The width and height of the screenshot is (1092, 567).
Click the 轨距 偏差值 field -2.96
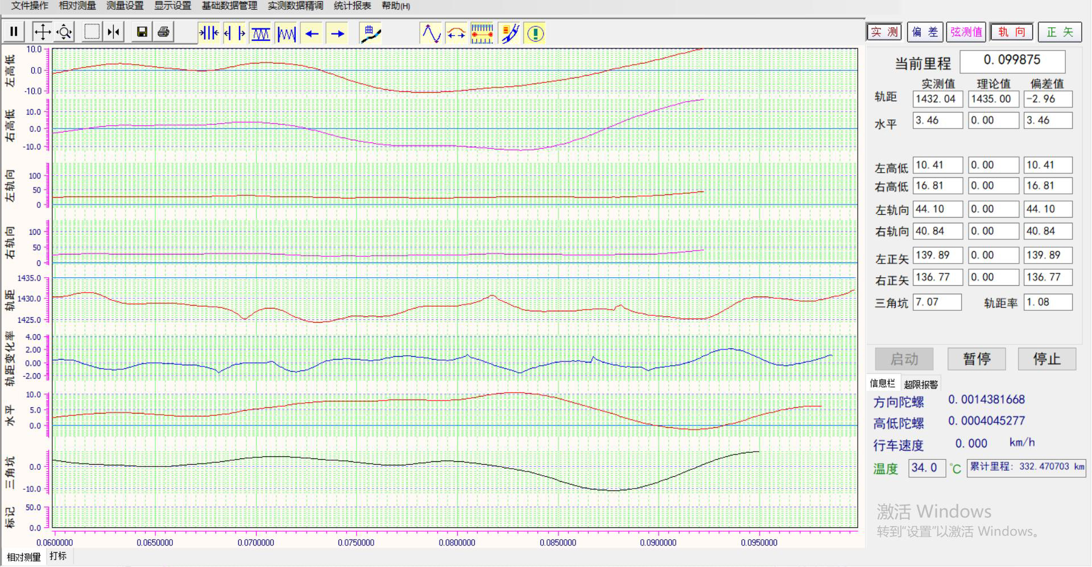[x=1048, y=99]
